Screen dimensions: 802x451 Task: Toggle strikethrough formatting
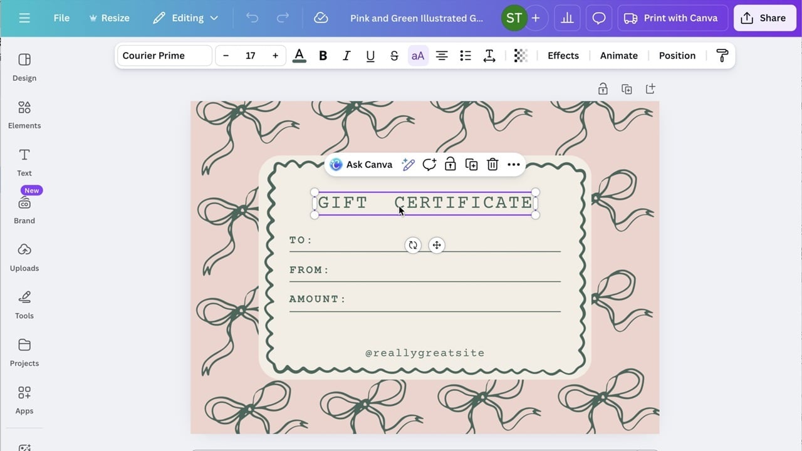click(394, 56)
